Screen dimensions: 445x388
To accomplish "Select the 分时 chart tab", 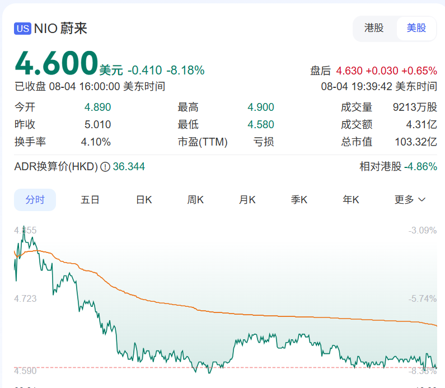I will coord(35,200).
